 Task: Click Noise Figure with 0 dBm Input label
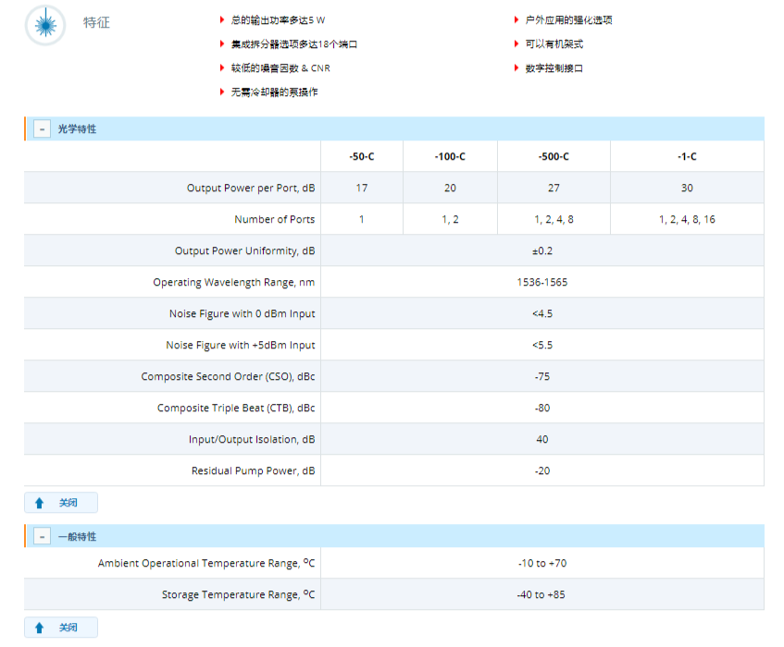point(242,313)
